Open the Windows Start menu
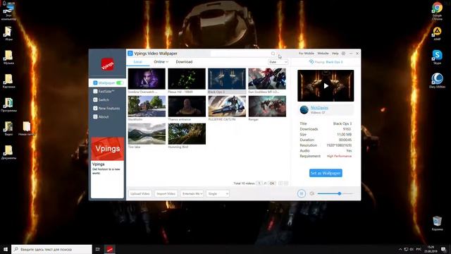This screenshot has width=451, height=254. (x=6, y=249)
